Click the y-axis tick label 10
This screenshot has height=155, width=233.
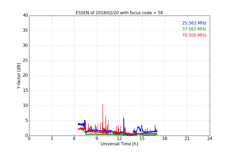[25, 105]
